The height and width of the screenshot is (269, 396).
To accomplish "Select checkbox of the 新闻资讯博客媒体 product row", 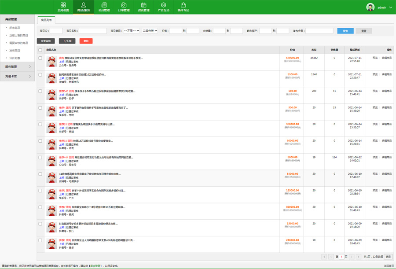I will [x=40, y=75].
